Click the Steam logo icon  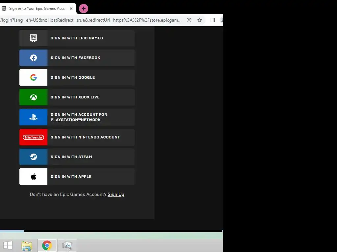click(33, 157)
